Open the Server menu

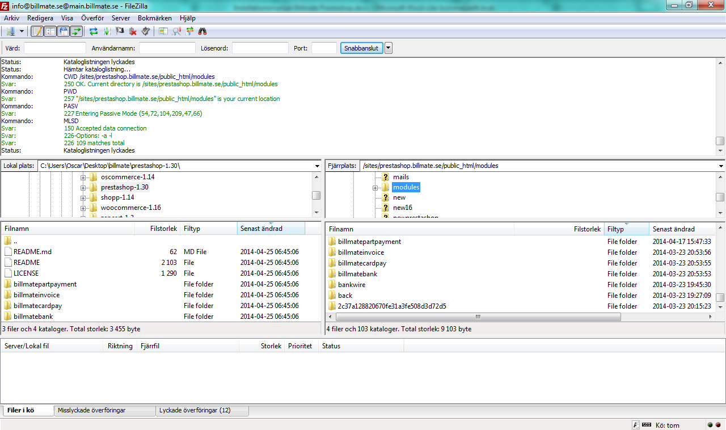click(x=121, y=18)
